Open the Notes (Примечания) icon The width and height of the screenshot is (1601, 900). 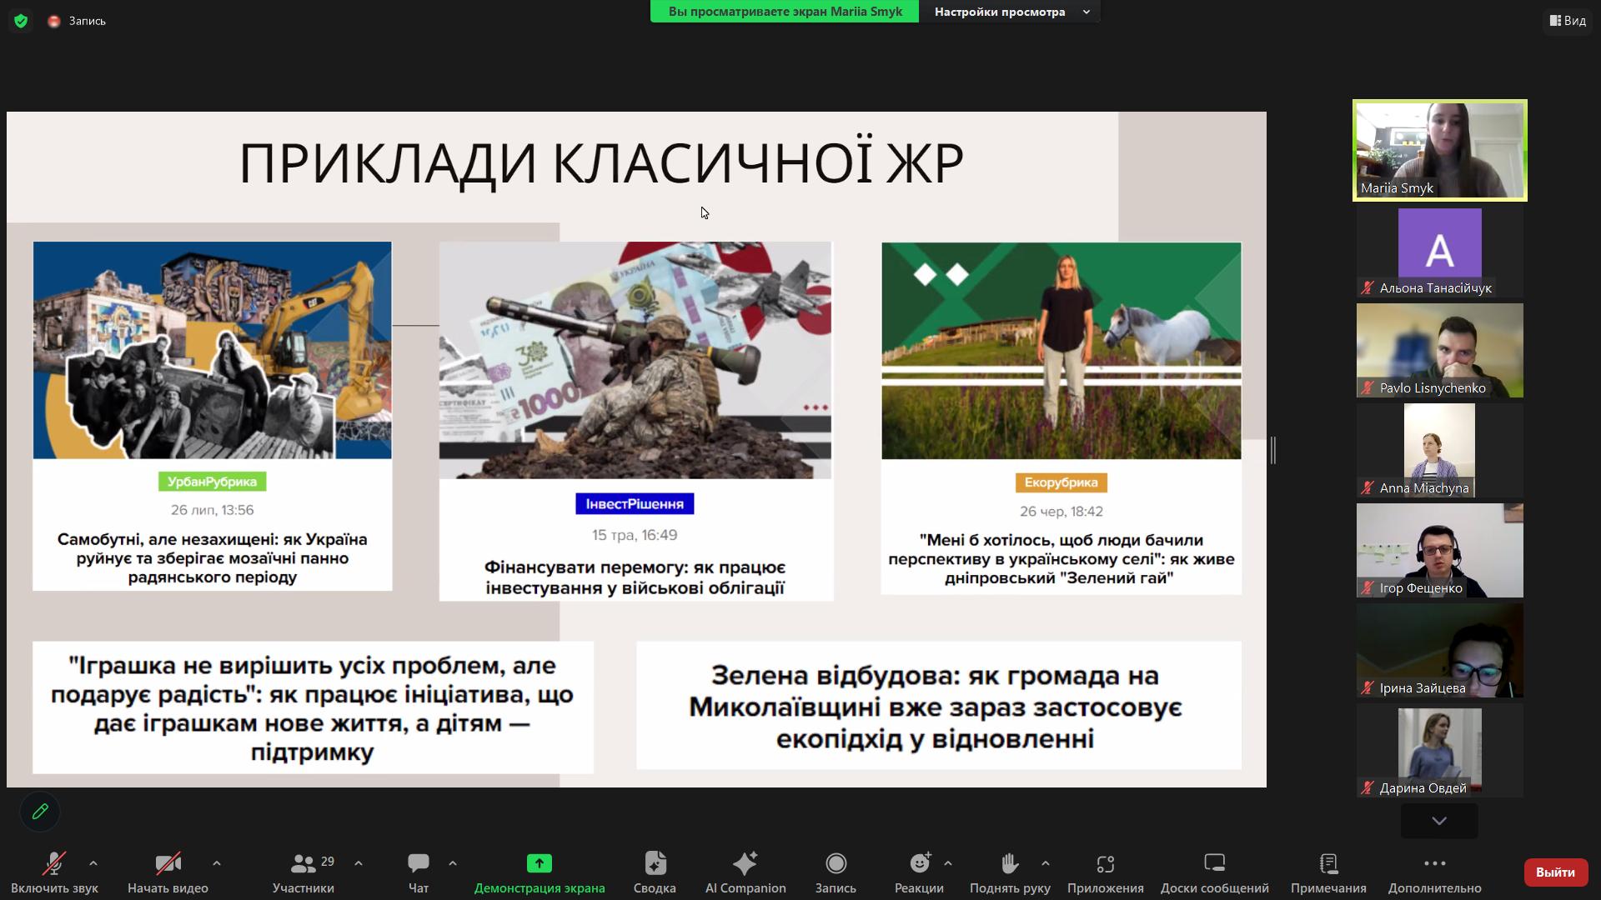coord(1328,863)
